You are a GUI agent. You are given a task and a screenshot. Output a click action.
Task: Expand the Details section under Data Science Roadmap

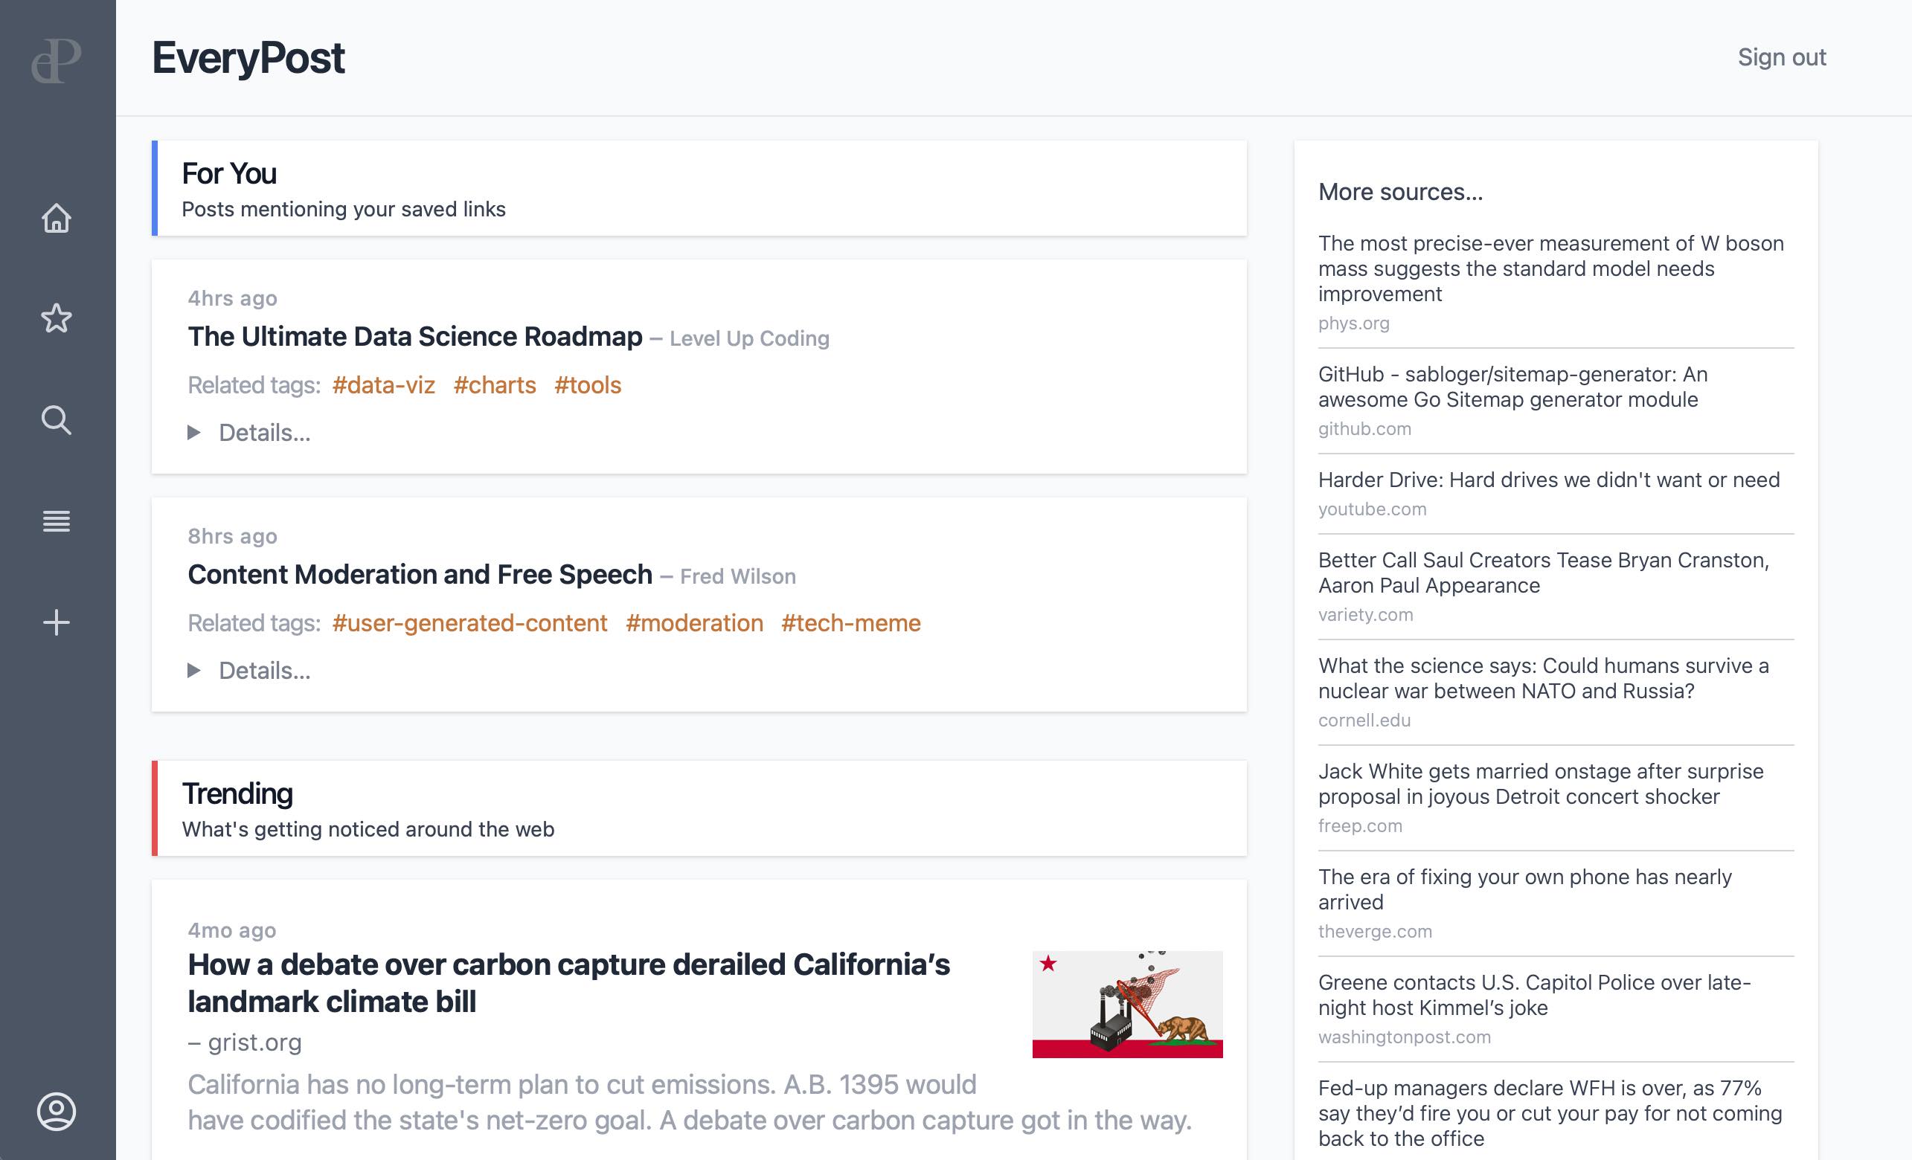click(247, 431)
